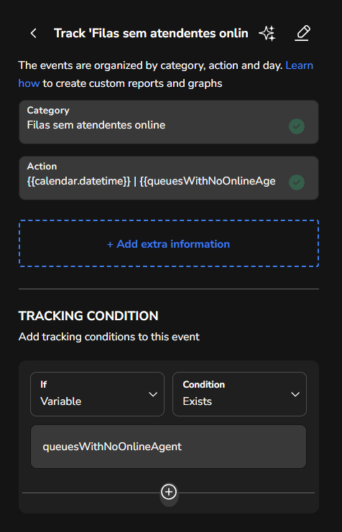
Task: Expand the chevron beside Variable
Action: pos(153,394)
